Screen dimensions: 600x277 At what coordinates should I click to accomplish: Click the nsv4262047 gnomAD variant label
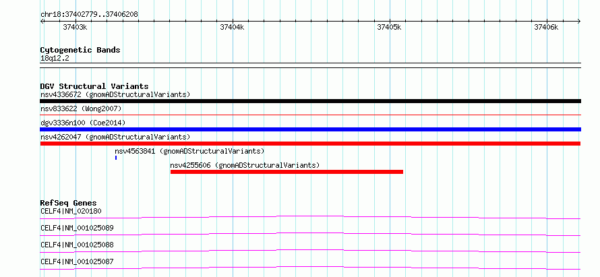(x=115, y=137)
